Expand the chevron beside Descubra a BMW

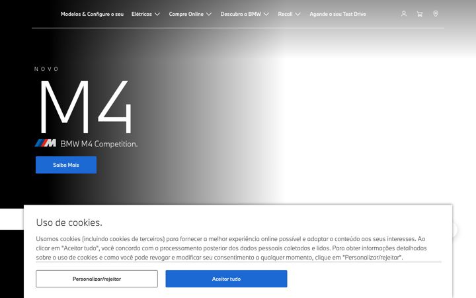click(266, 14)
